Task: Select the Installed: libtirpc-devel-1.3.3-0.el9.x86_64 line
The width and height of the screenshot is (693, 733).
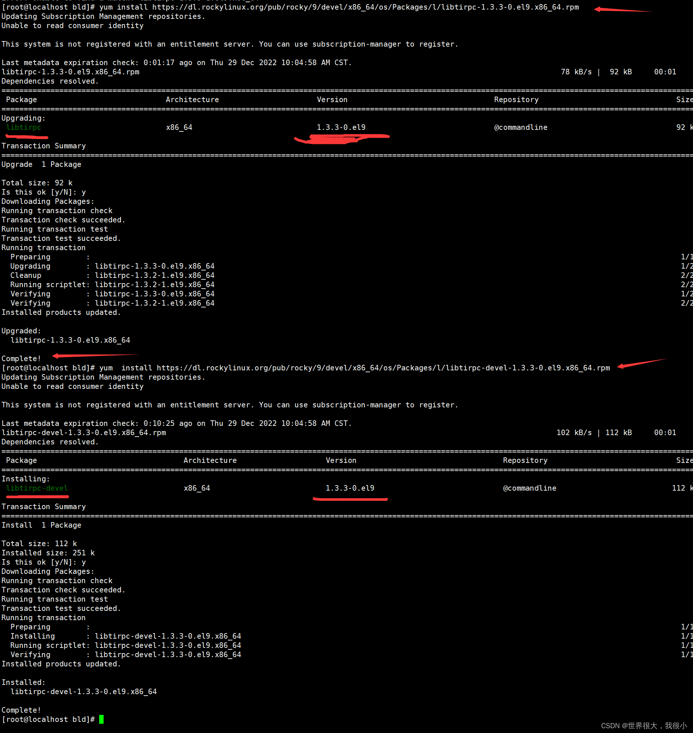Action: (84, 691)
